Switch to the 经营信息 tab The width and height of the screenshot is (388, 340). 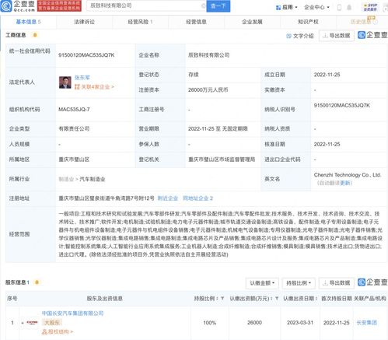coord(196,22)
